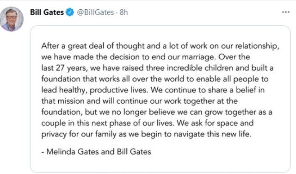Image resolution: width=296 pixels, height=174 pixels.
Task: Click the final line 'privacy for our family'
Action: (146, 134)
